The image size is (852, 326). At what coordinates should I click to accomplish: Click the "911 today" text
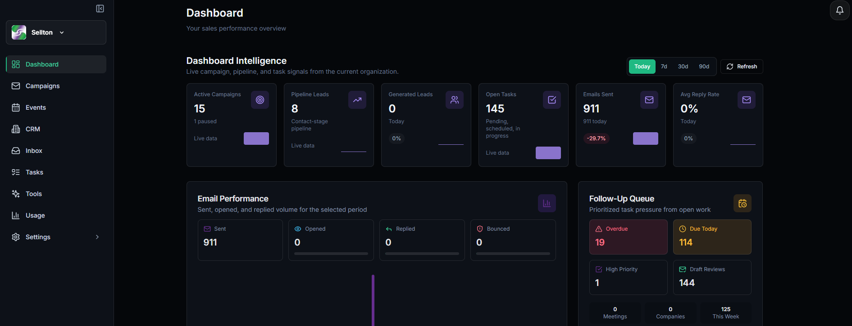pyautogui.click(x=595, y=121)
